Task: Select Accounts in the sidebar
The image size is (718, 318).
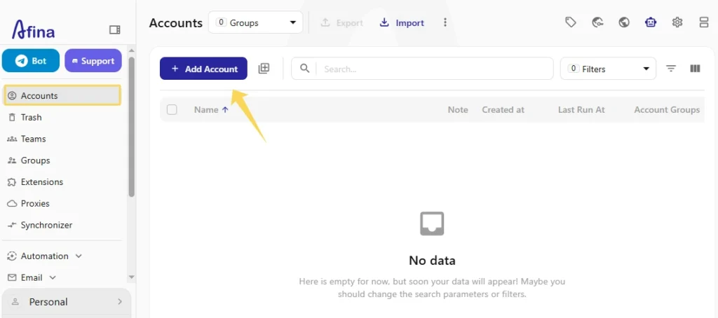Action: click(62, 96)
